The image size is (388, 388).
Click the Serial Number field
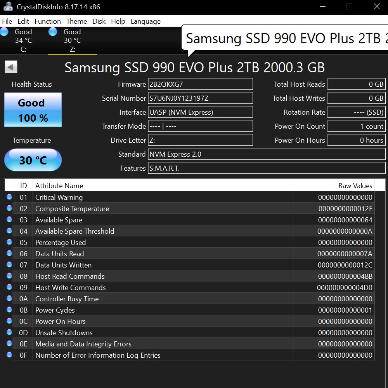coord(201,98)
